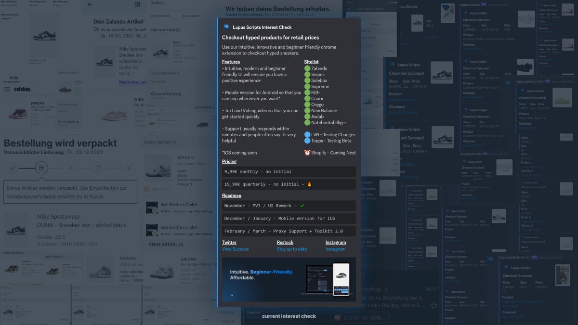578x325 pixels.
Task: Click the Intuitive. Beginner-Friendly. Affordable. banner image
Action: click(289, 279)
